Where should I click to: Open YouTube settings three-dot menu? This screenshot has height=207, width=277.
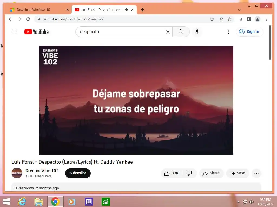pyautogui.click(x=228, y=32)
